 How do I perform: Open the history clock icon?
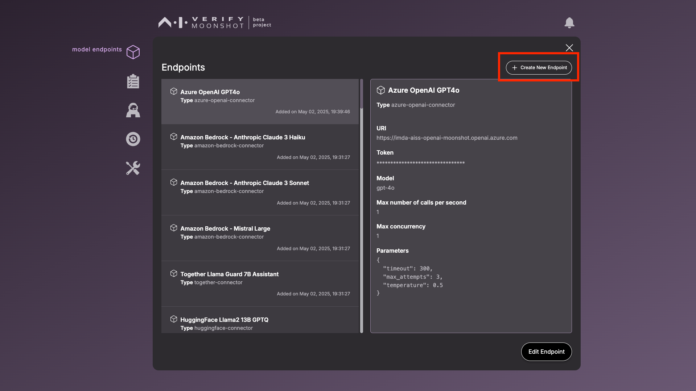coord(133,139)
